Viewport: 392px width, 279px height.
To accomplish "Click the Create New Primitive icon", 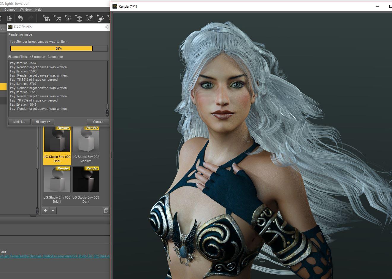I will [x=101, y=18].
